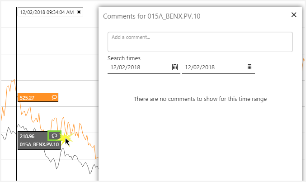Click the 12/02/2018 09:34:04 AM timestamp text
The width and height of the screenshot is (306, 182).
pos(47,12)
